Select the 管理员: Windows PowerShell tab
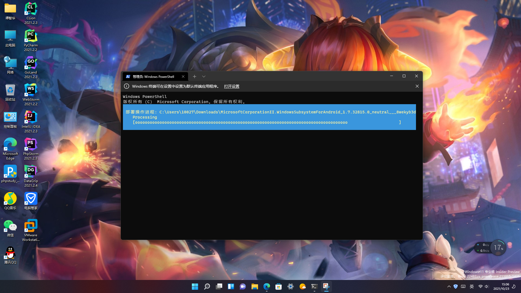The height and width of the screenshot is (293, 521). pyautogui.click(x=153, y=77)
